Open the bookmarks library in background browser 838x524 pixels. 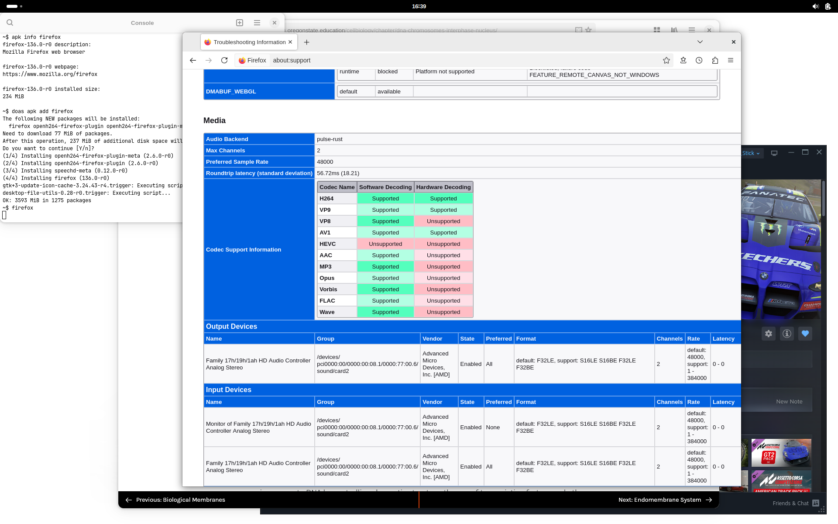point(674,30)
